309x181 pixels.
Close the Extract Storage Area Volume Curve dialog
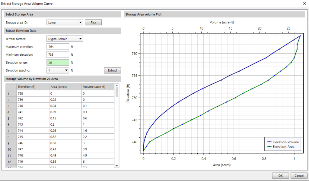[304, 4]
